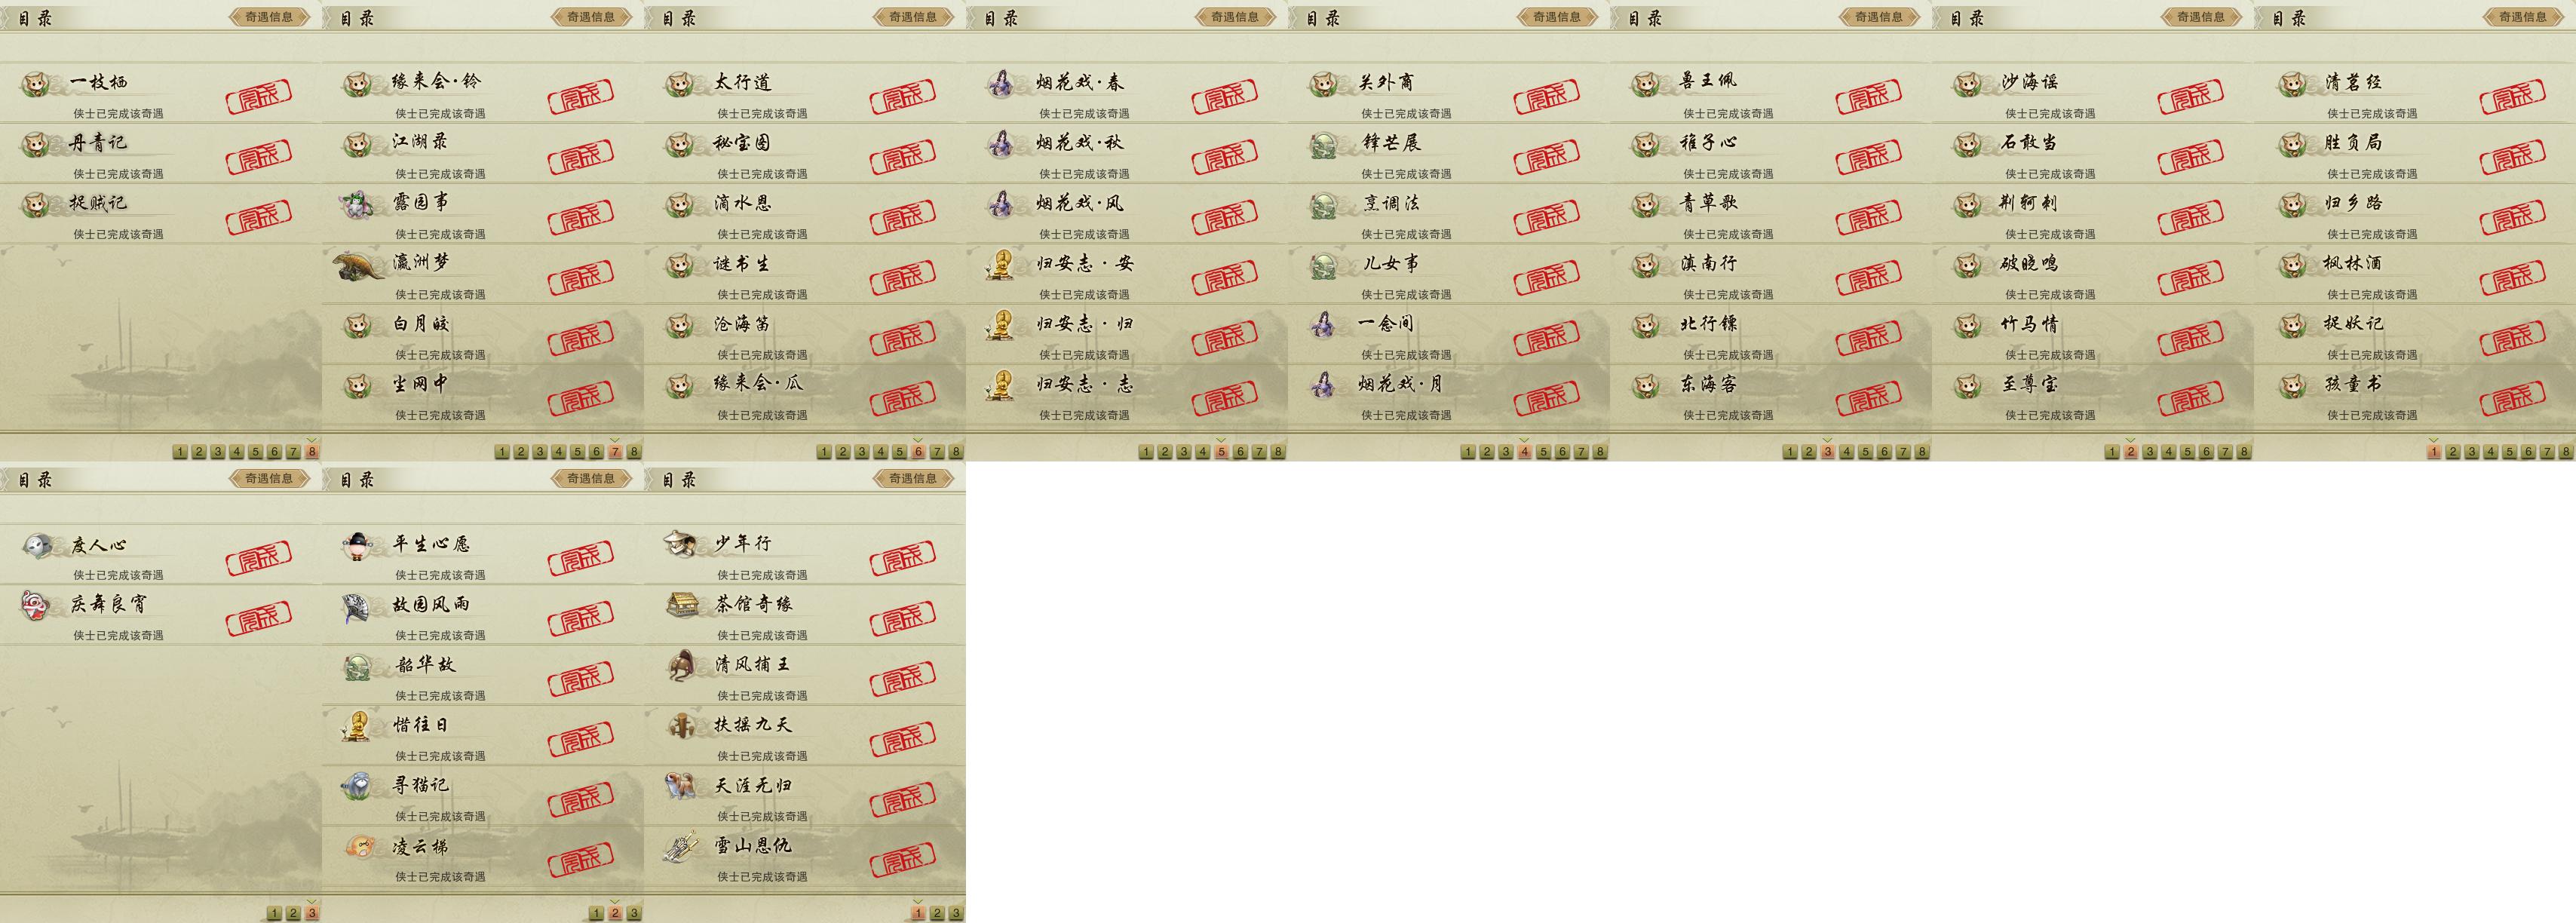Open the teahouse icon beside 茶馆奇缘

(682, 604)
